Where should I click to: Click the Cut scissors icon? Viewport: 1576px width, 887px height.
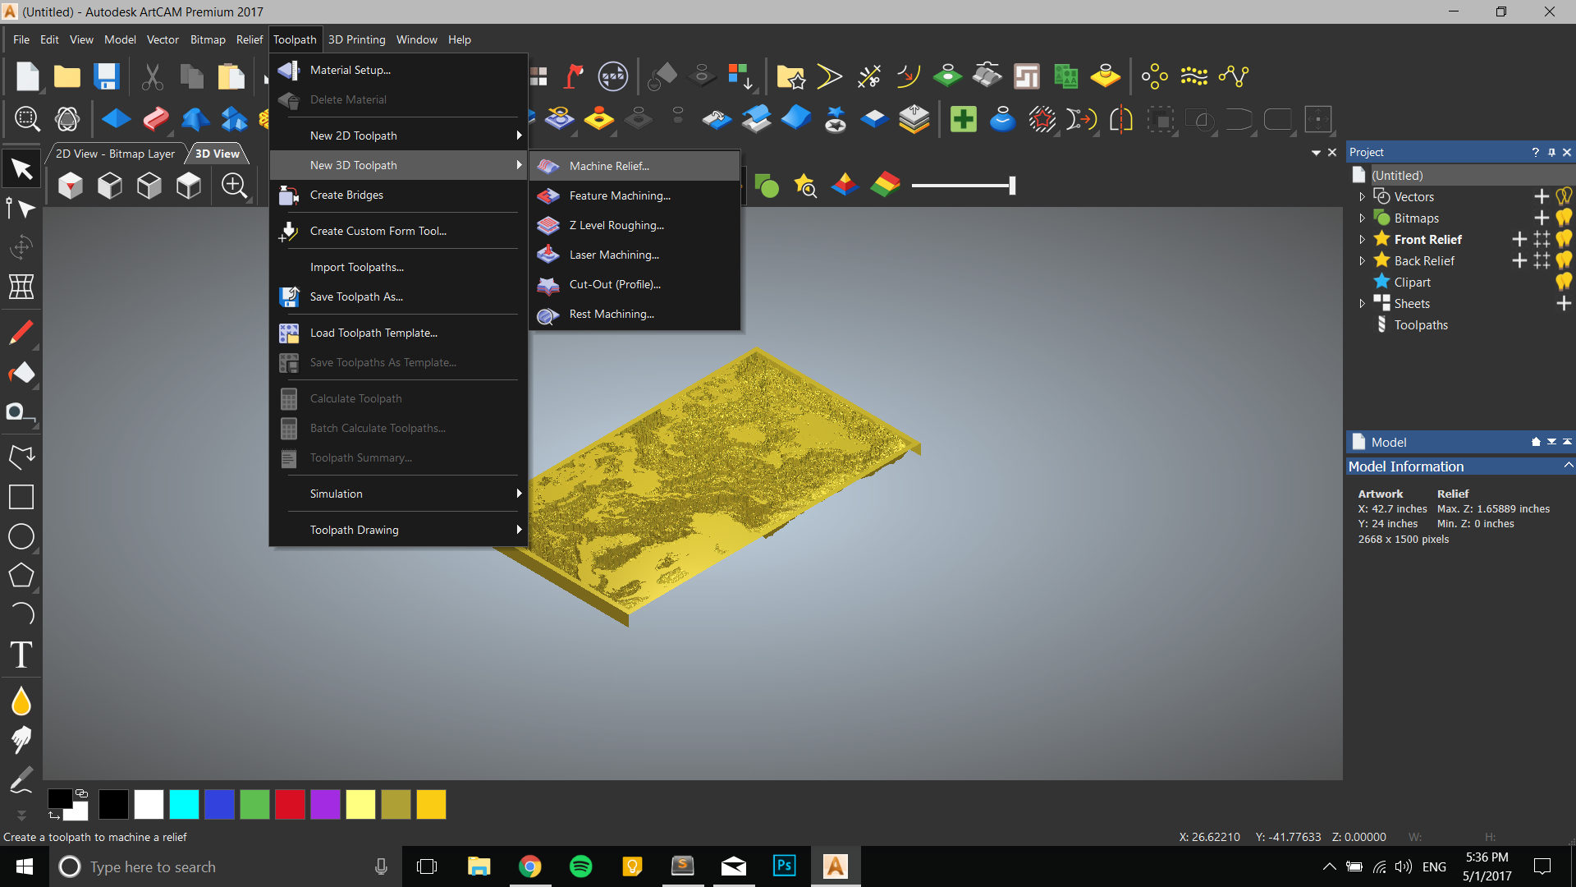tap(152, 76)
